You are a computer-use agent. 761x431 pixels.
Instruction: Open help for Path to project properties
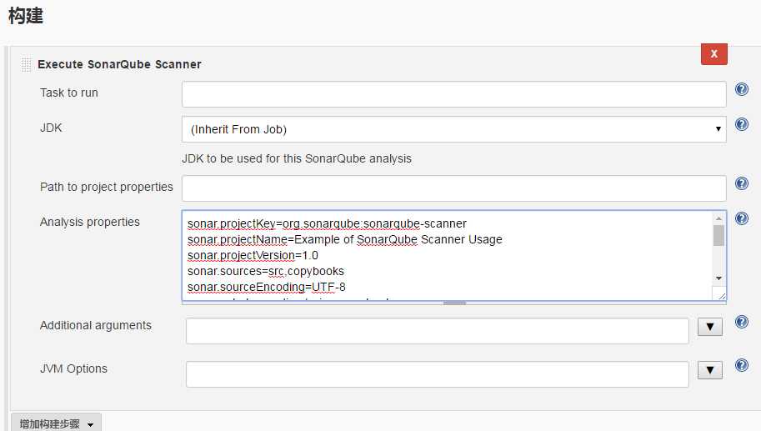(x=742, y=183)
